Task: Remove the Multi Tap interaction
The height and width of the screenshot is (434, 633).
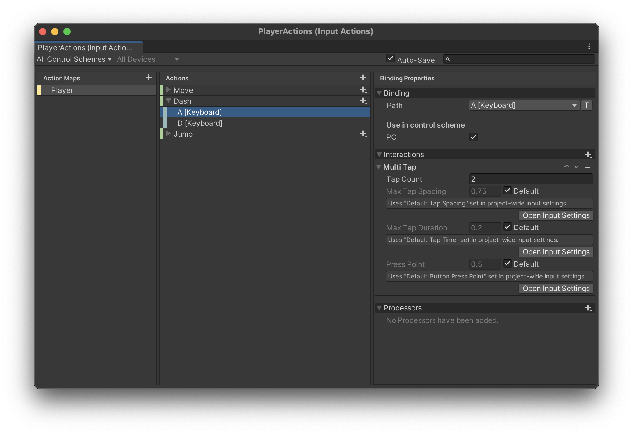Action: pyautogui.click(x=588, y=167)
